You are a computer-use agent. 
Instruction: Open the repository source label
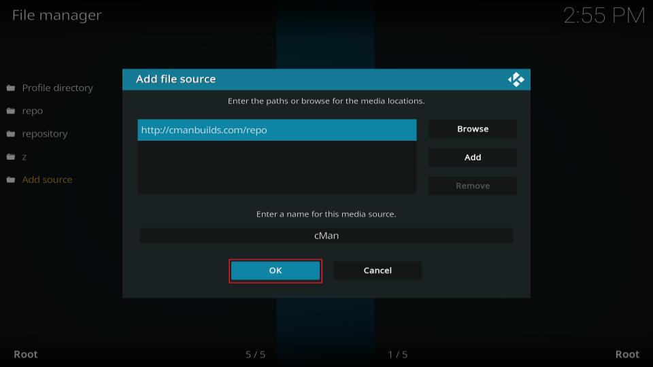(45, 135)
